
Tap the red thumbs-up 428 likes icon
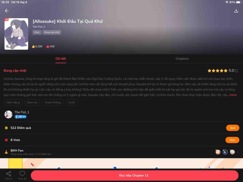pyautogui.click(x=48, y=46)
